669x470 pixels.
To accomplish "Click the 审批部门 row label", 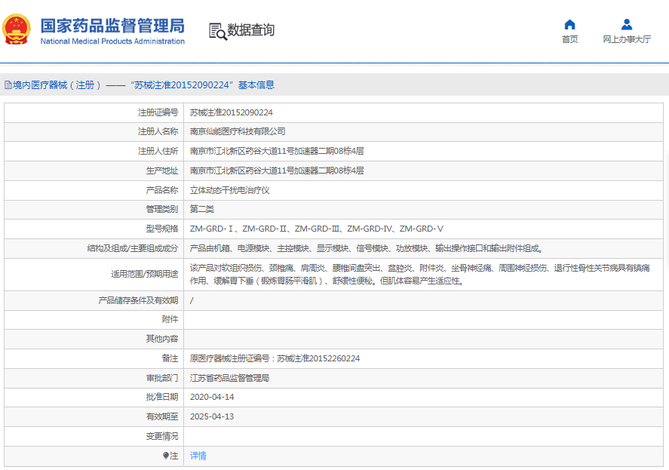I will [x=162, y=378].
